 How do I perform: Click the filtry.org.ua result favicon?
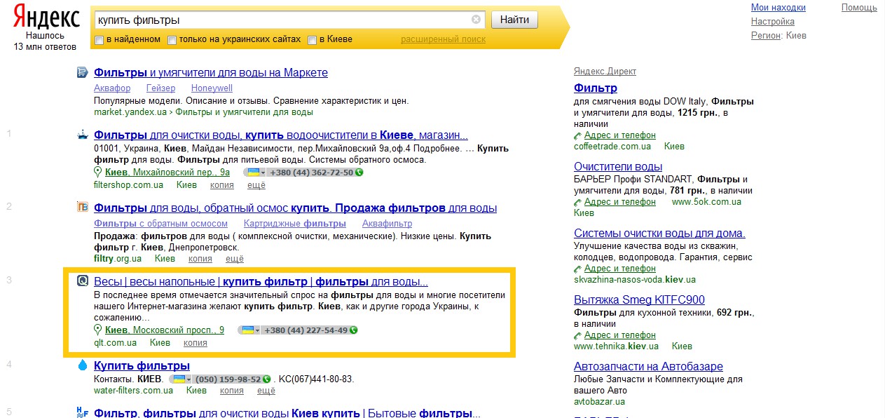(82, 208)
